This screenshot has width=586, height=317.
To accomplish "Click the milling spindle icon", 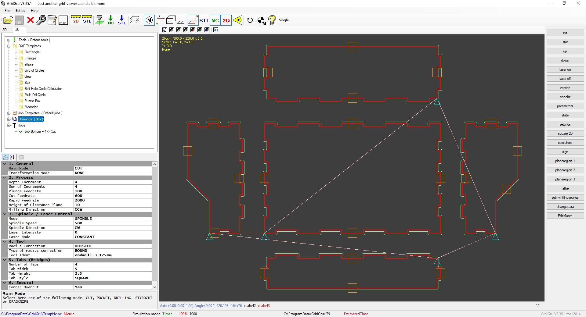I will pos(99,20).
